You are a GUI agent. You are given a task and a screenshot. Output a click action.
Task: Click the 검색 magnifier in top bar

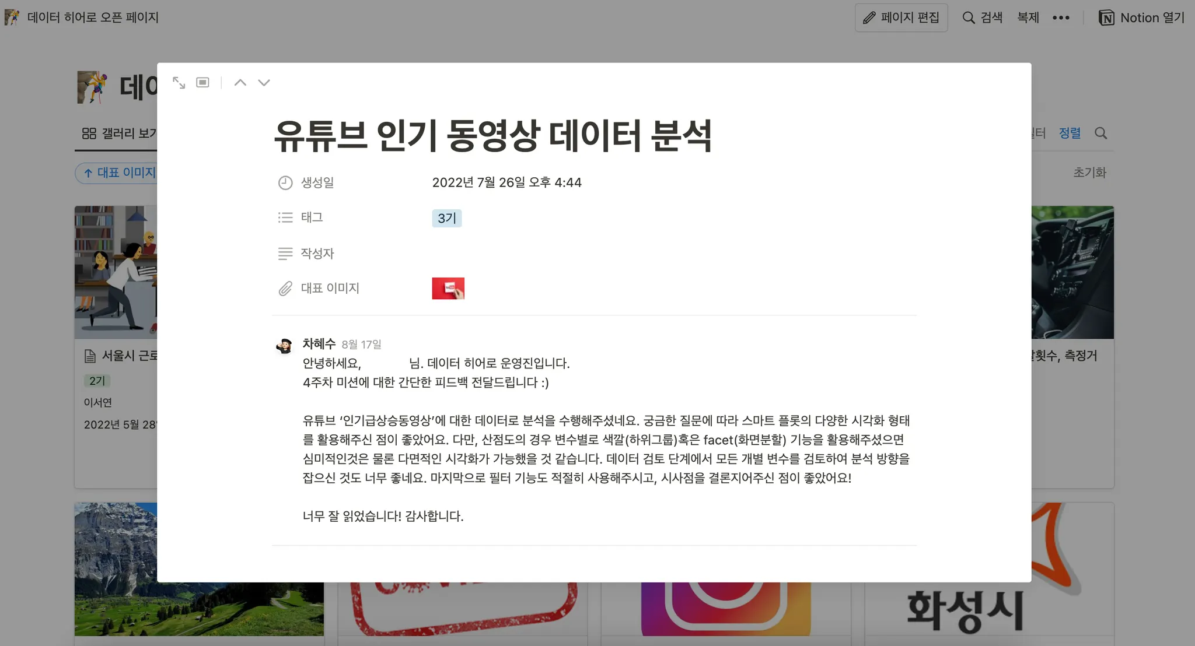(x=969, y=17)
